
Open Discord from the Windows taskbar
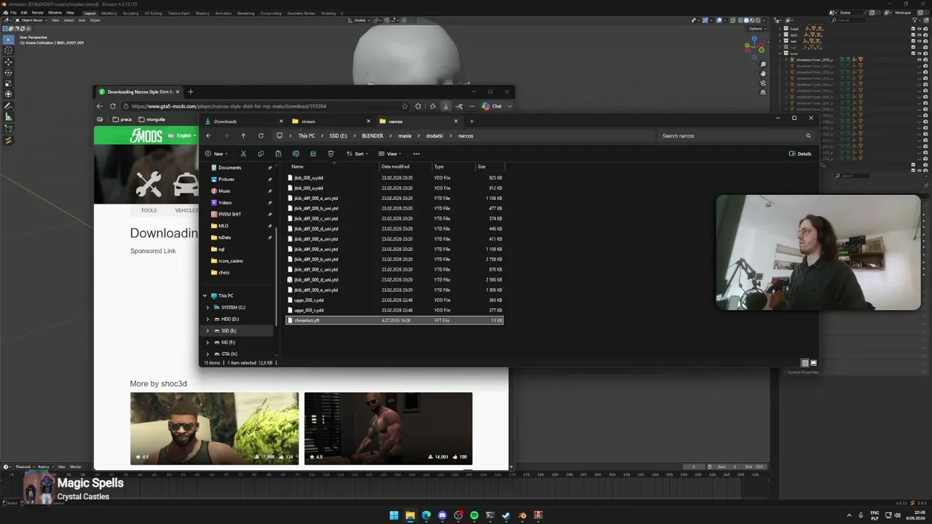[x=442, y=515]
